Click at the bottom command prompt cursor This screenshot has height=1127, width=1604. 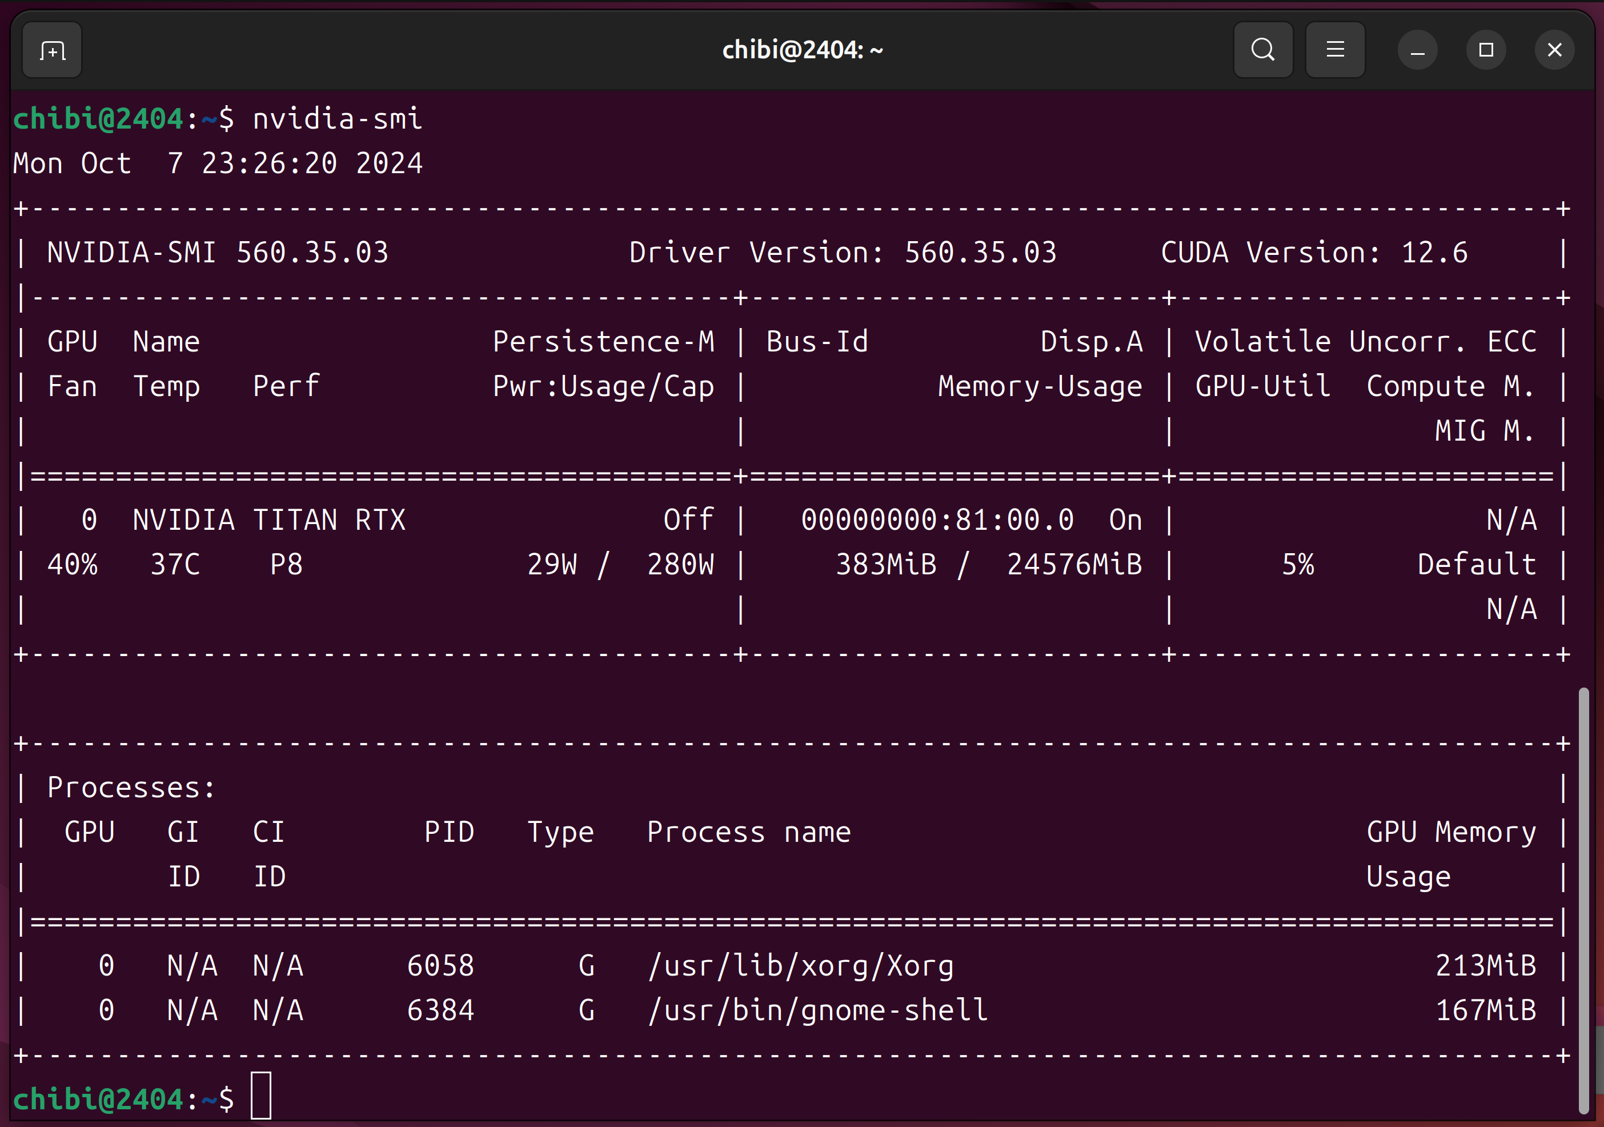click(261, 1096)
